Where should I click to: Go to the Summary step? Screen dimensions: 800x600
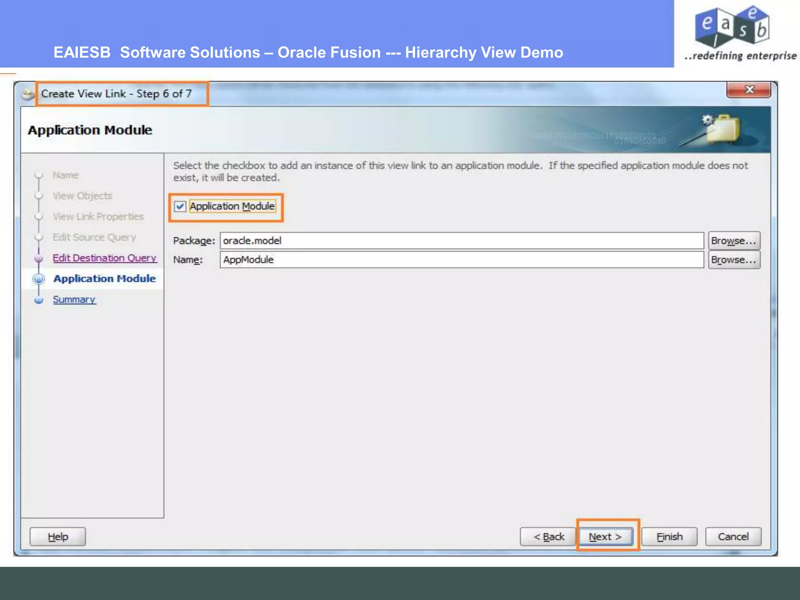[74, 300]
